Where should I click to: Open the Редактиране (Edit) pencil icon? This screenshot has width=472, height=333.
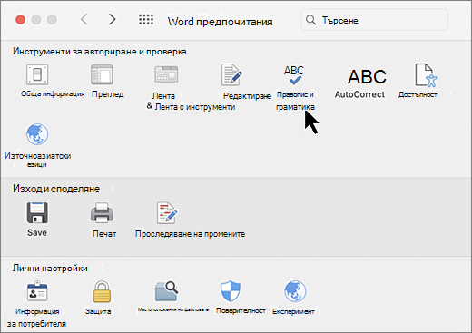point(231,74)
